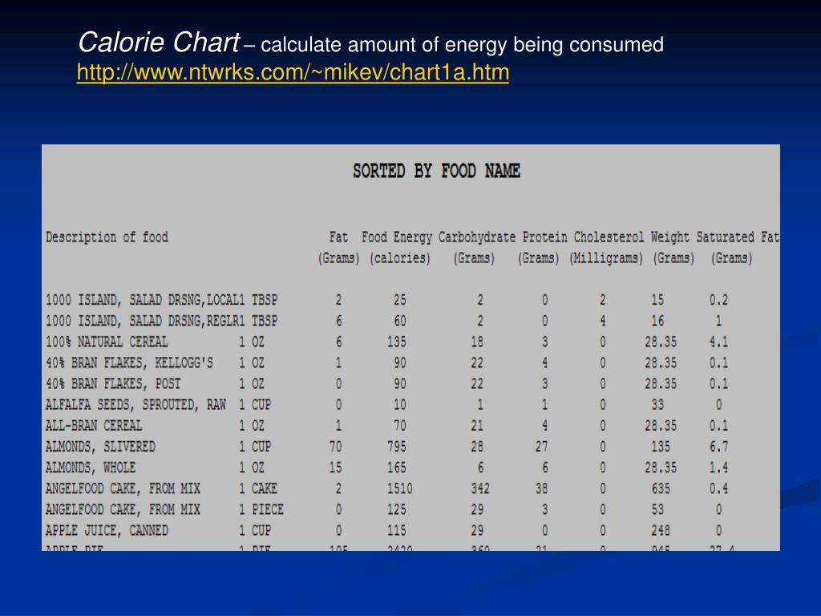Click the 70 fat grams value for slivered almonds
The image size is (821, 616).
tap(335, 447)
